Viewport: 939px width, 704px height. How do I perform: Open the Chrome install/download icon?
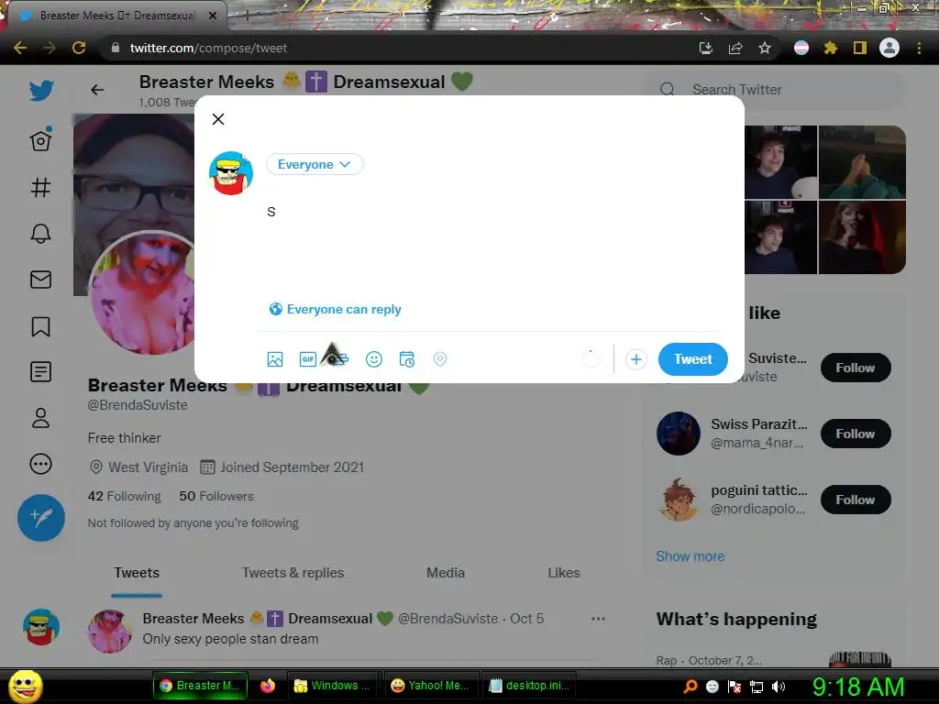pos(706,48)
